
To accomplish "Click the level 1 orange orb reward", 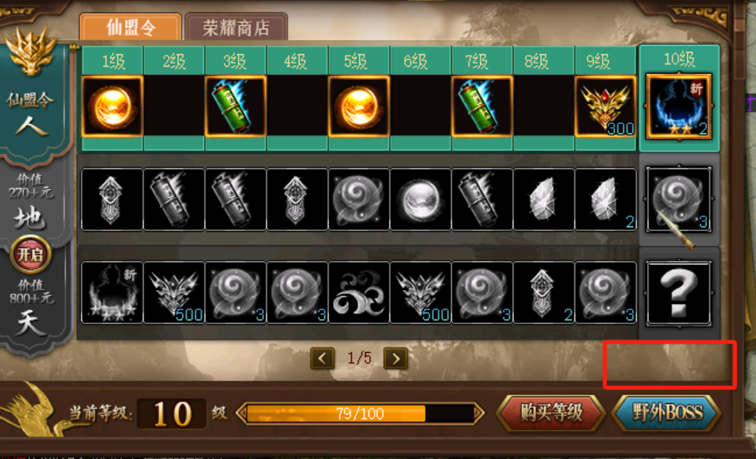I will click(112, 106).
